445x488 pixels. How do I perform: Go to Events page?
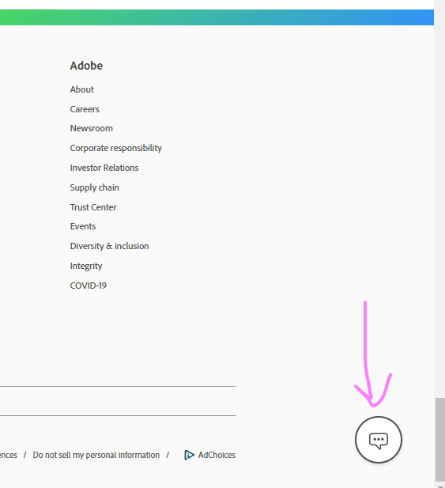[x=83, y=226]
